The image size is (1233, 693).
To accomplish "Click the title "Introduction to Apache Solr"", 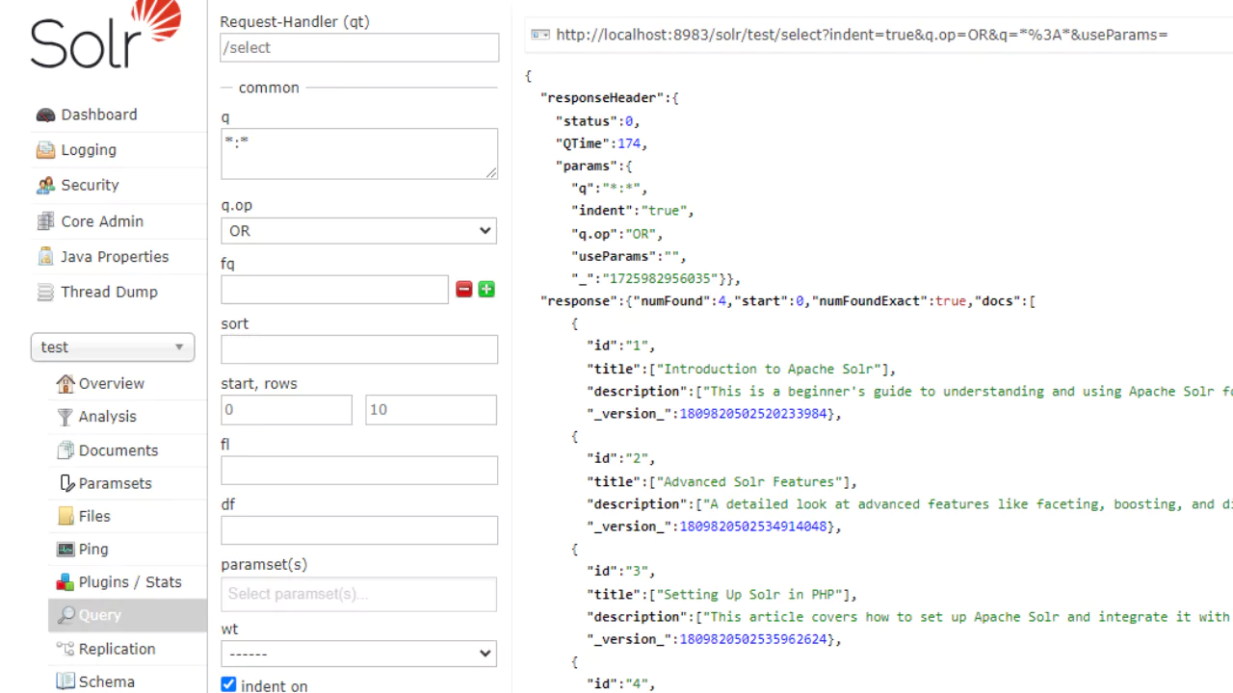I will coord(771,369).
